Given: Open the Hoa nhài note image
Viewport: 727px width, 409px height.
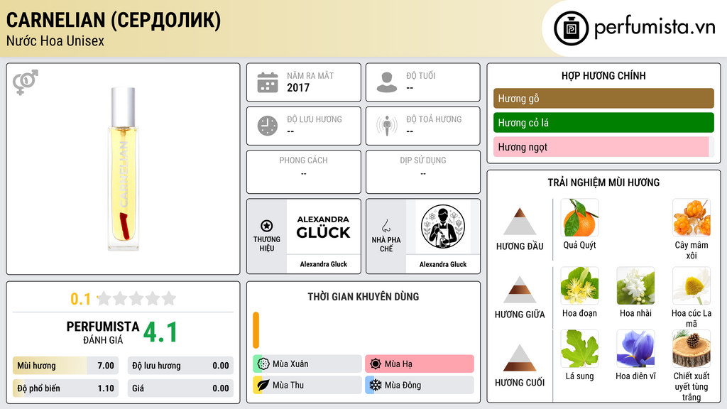Looking at the screenshot, I should click(x=635, y=286).
